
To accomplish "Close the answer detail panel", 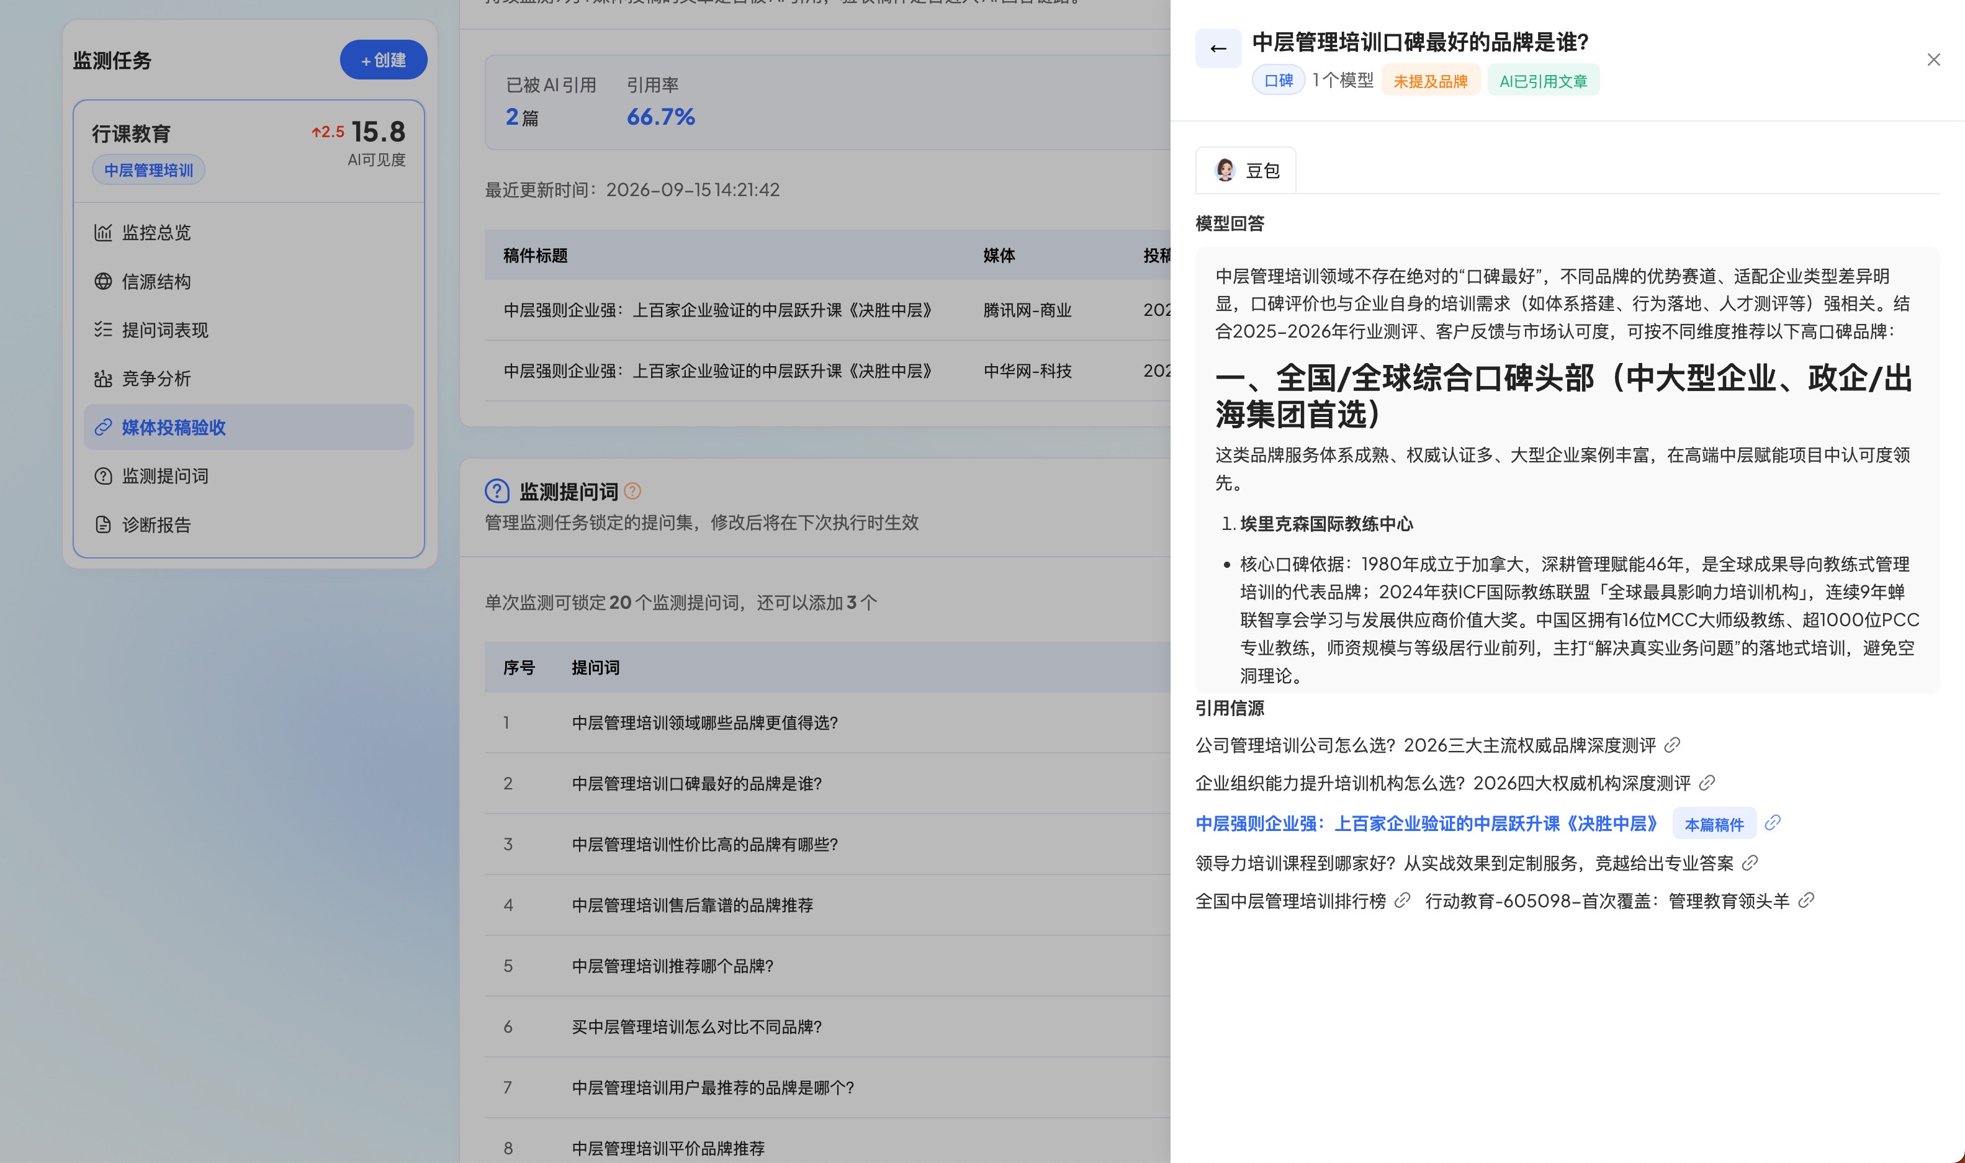I will coord(1933,60).
